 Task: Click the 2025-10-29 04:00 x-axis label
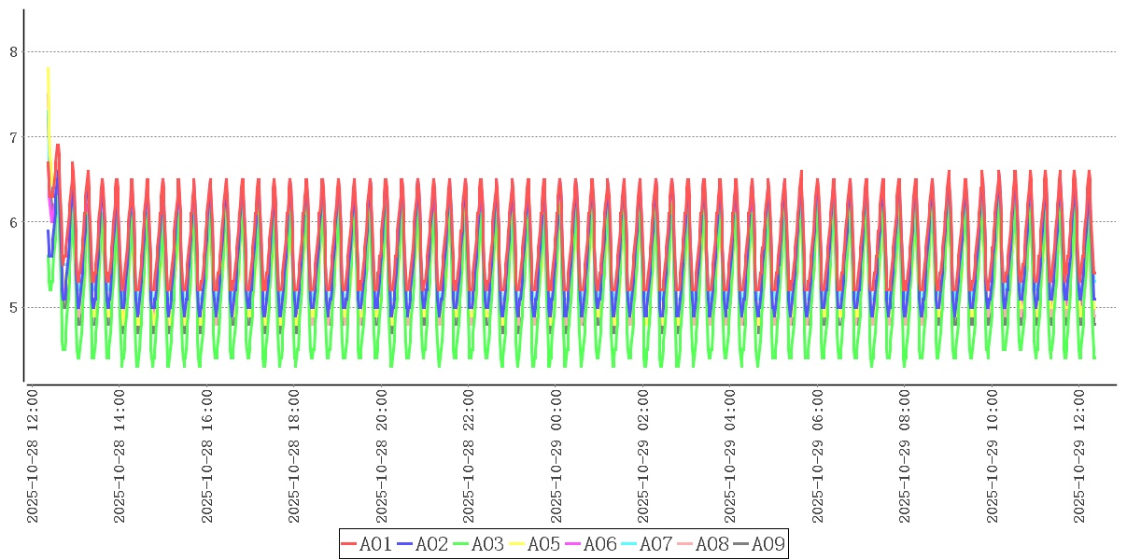tap(730, 455)
